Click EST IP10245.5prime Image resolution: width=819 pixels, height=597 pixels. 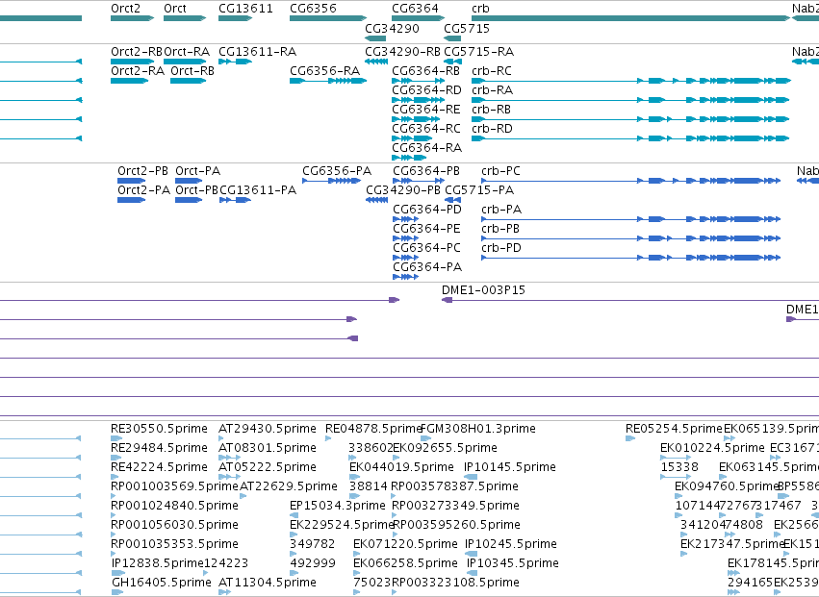click(x=511, y=545)
